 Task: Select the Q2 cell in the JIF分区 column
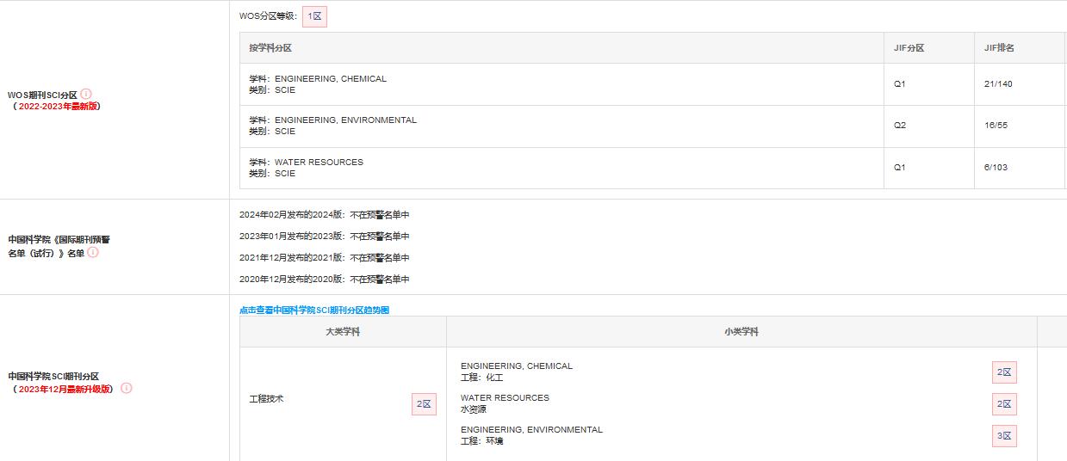click(x=900, y=126)
